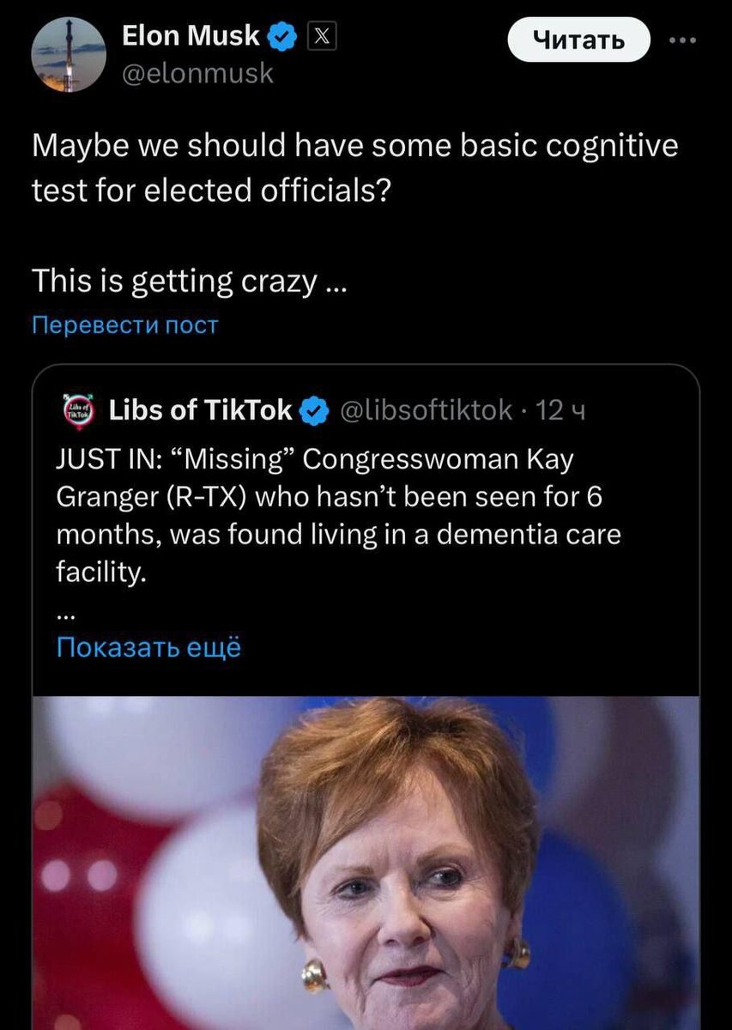Click the Libs of TikTok display name
The height and width of the screenshot is (1030, 732).
click(x=201, y=410)
